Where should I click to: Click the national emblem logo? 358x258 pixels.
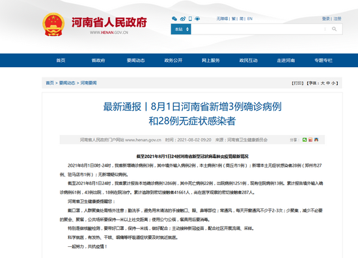[53, 25]
